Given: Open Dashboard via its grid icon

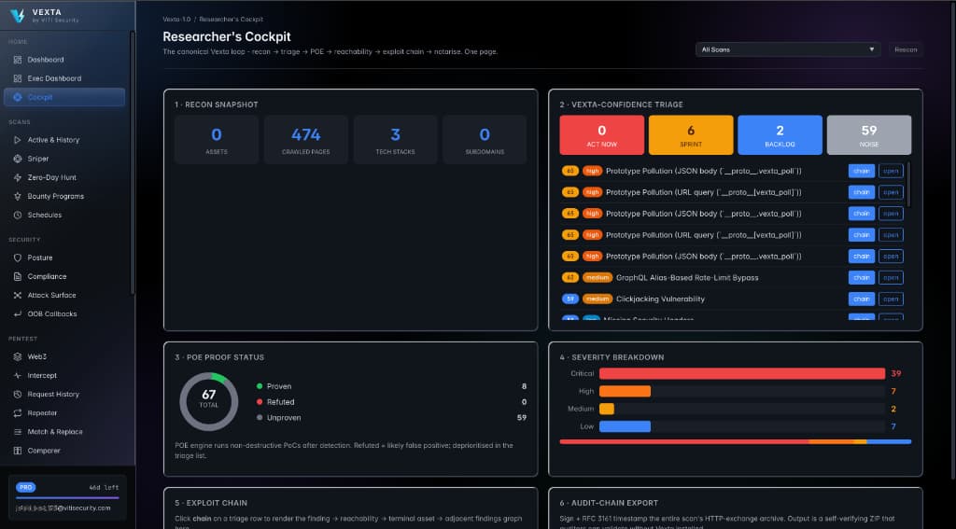Looking at the screenshot, I should (x=17, y=60).
